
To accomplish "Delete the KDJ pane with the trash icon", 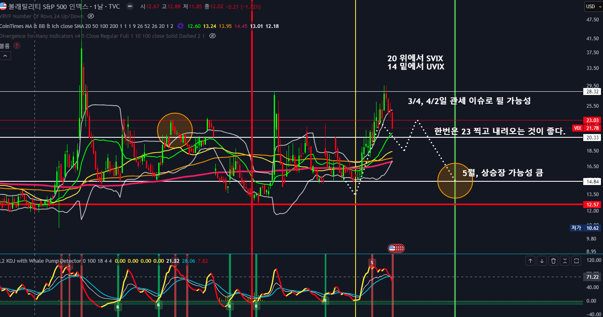I will (553, 261).
